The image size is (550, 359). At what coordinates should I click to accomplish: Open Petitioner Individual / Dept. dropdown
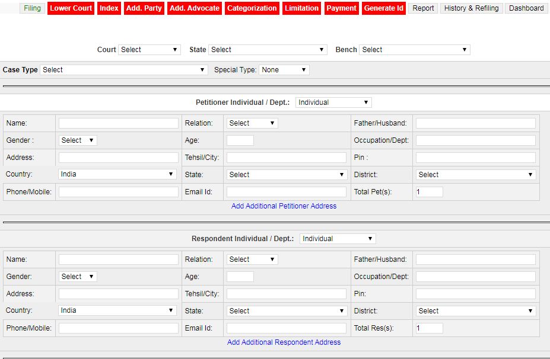click(x=333, y=102)
